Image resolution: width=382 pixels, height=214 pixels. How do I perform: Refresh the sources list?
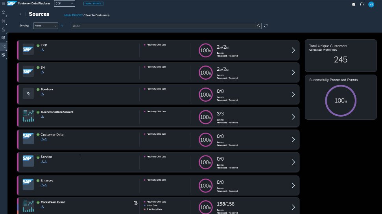[266, 26]
